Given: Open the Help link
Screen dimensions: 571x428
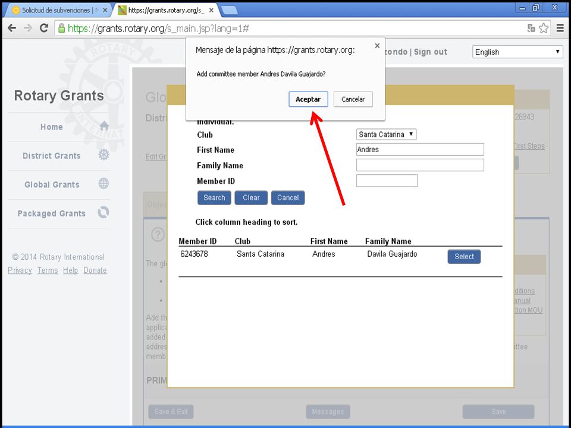Looking at the screenshot, I should 70,270.
